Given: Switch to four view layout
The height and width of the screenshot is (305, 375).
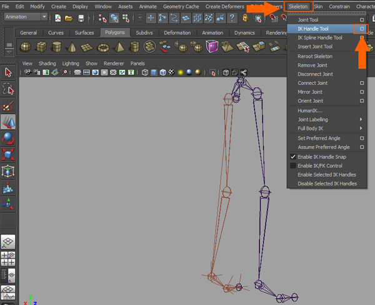Looking at the screenshot, I should [x=8, y=259].
